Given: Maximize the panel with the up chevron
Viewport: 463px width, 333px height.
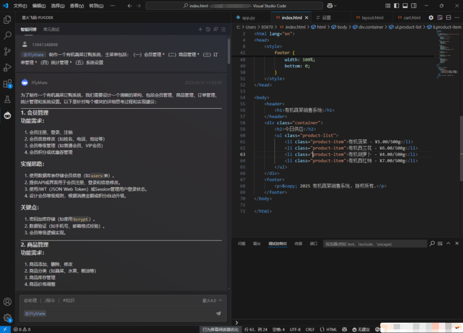Looking at the screenshot, I should pyautogui.click(x=448, y=244).
